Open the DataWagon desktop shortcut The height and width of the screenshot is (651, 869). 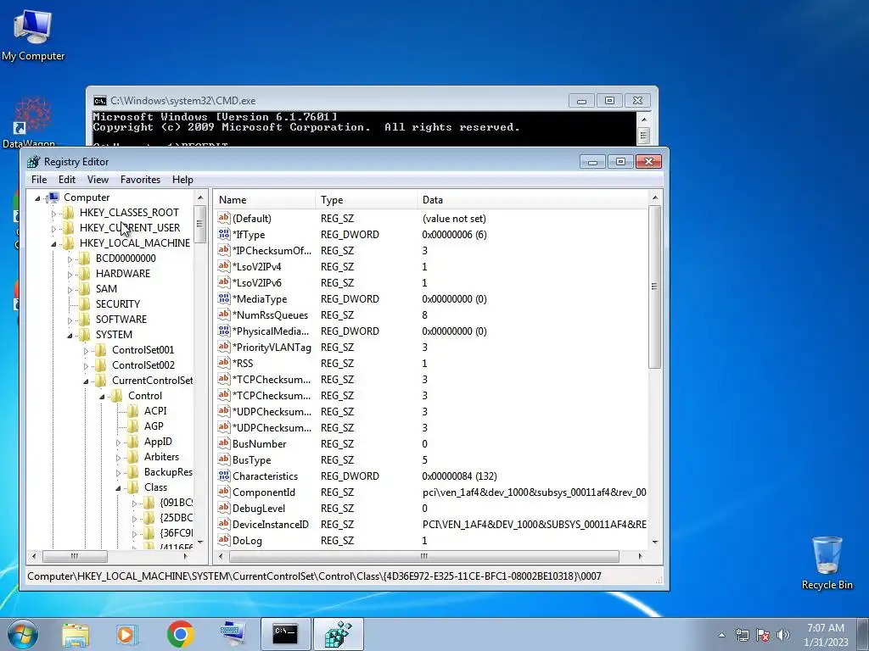pyautogui.click(x=32, y=122)
